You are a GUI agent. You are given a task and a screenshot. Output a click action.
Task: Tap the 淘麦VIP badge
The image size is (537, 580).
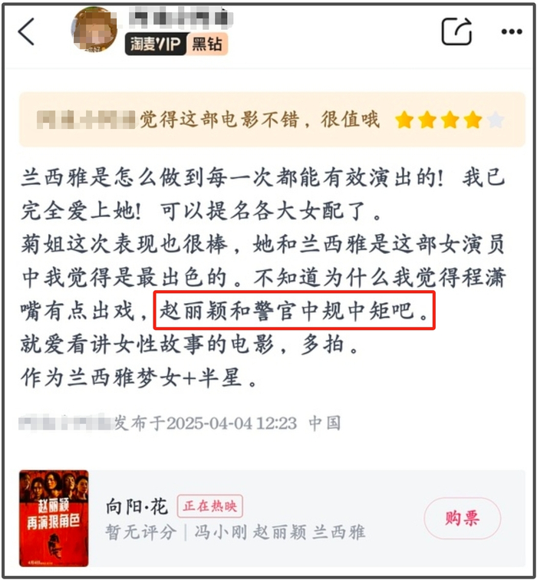point(156,44)
